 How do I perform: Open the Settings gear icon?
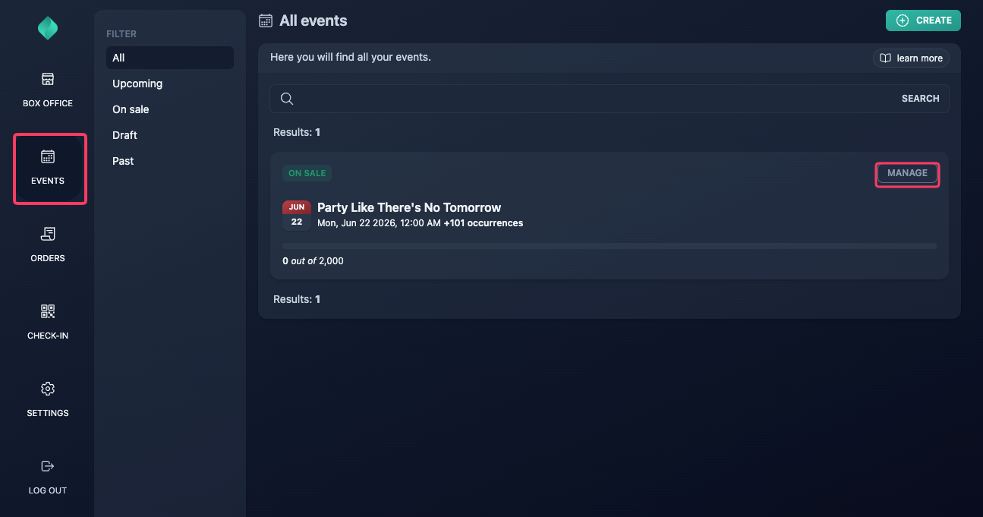(x=48, y=389)
